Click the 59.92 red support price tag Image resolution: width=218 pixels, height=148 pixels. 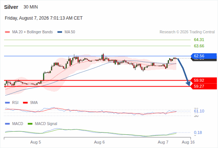pyautogui.click(x=204, y=80)
